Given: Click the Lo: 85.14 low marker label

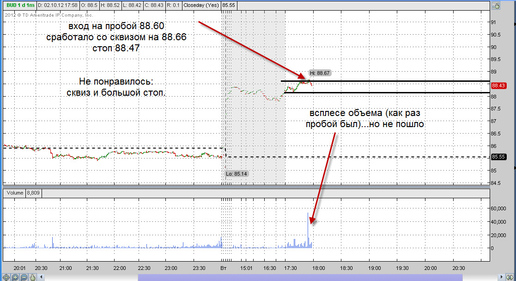Looking at the screenshot, I should pos(236,174).
